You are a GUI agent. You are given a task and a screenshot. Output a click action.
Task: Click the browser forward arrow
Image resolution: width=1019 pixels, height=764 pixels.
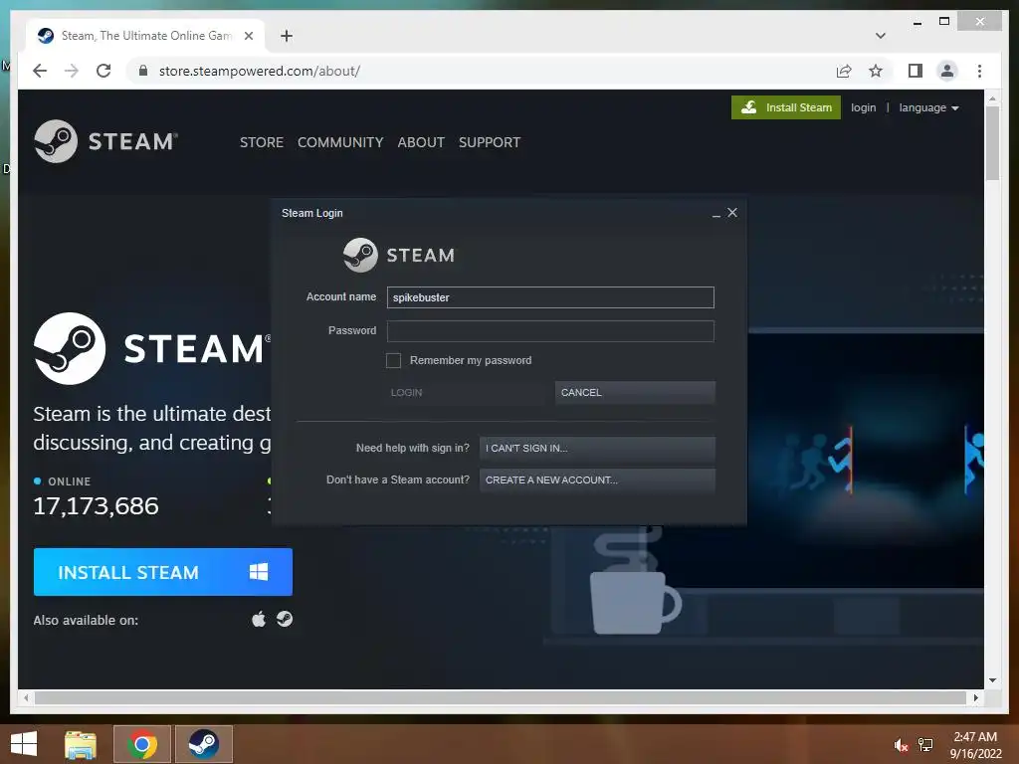[x=72, y=71]
